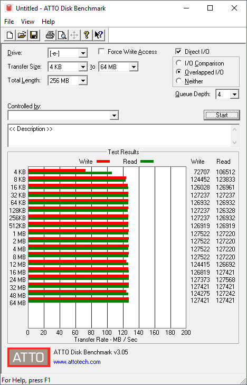Open the File menu

pyautogui.click(x=9, y=22)
